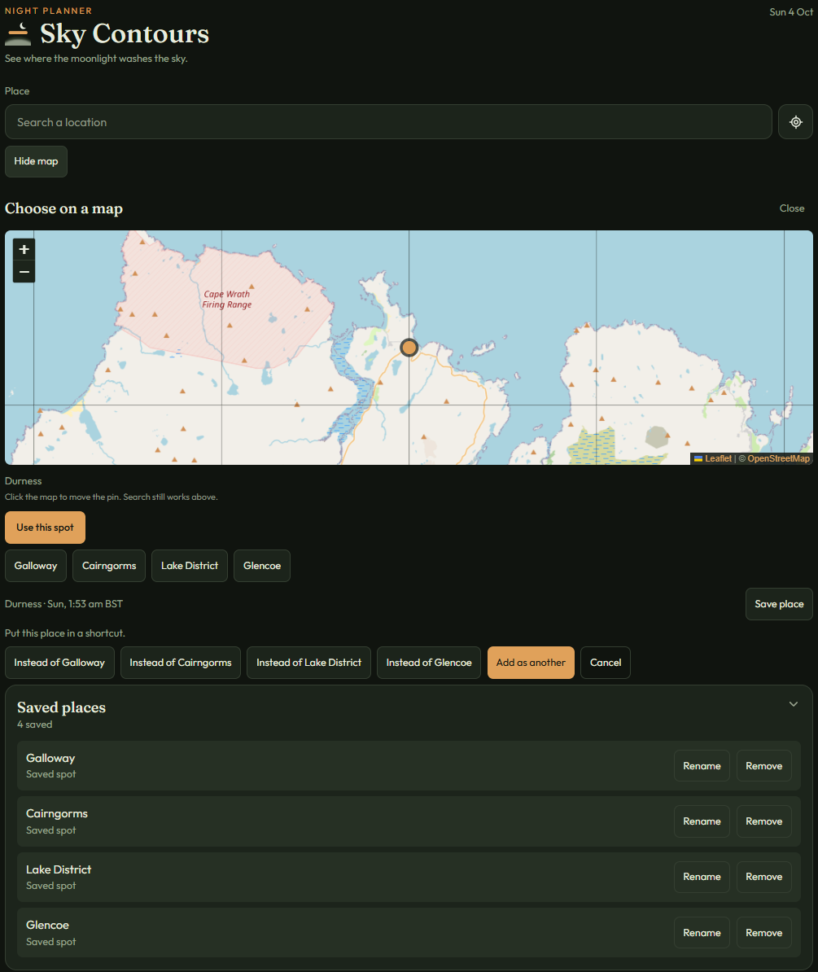Click the '4 saved' count text

(35, 725)
